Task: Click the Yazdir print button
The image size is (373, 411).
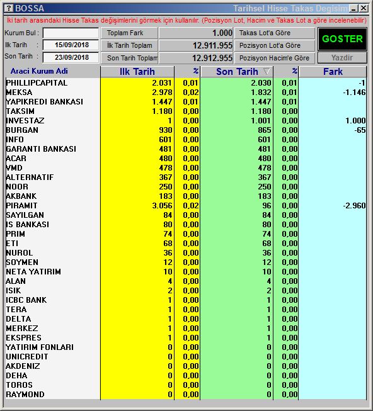Action: pyautogui.click(x=342, y=58)
